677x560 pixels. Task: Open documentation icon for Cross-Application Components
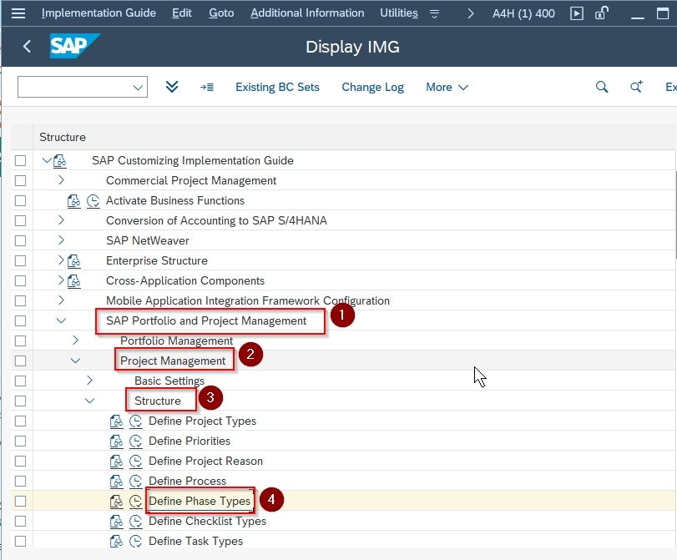(73, 280)
